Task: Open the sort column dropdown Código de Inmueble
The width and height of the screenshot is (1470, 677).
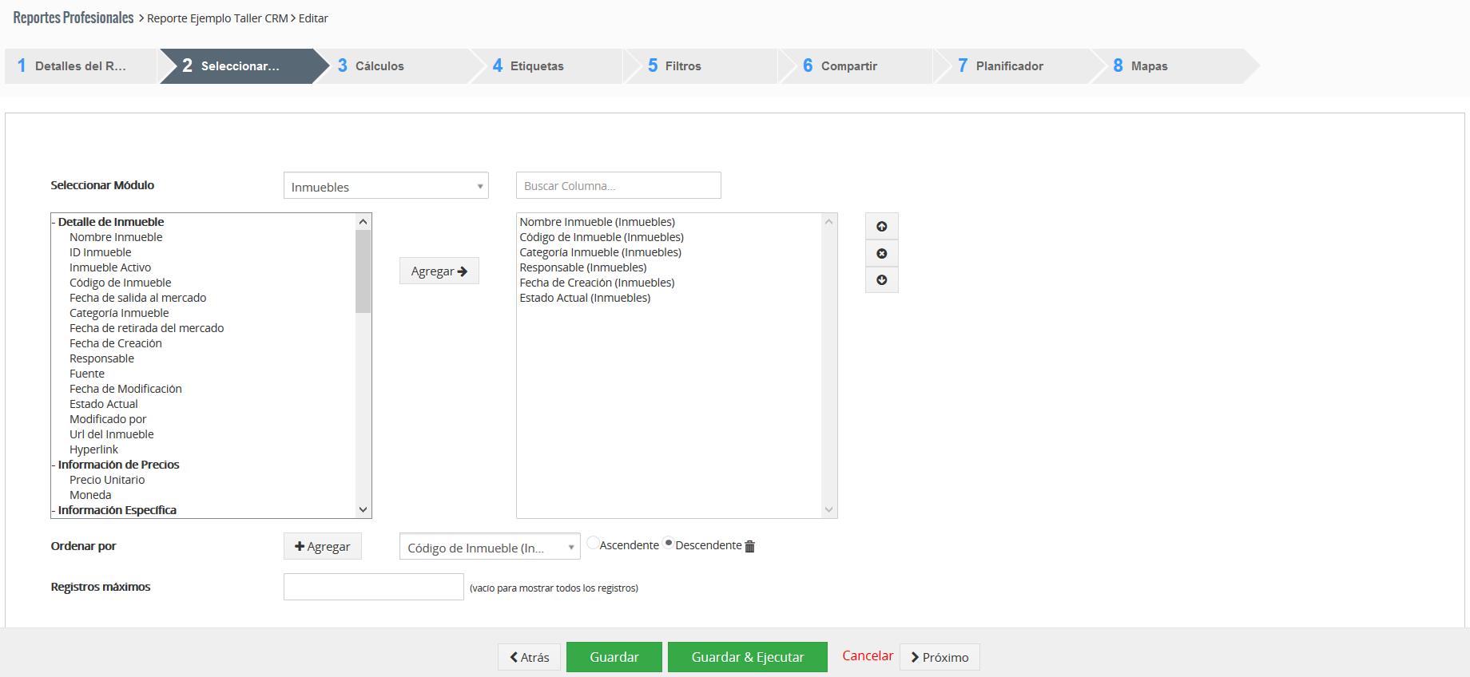Action: (x=490, y=548)
